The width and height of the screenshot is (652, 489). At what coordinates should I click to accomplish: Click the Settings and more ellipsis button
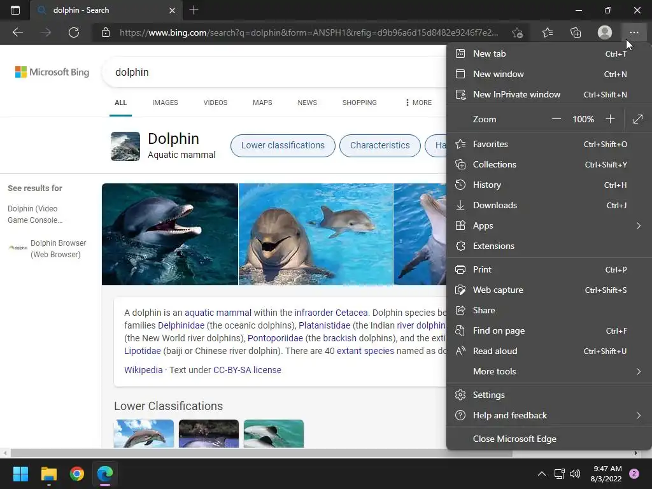[x=634, y=32]
